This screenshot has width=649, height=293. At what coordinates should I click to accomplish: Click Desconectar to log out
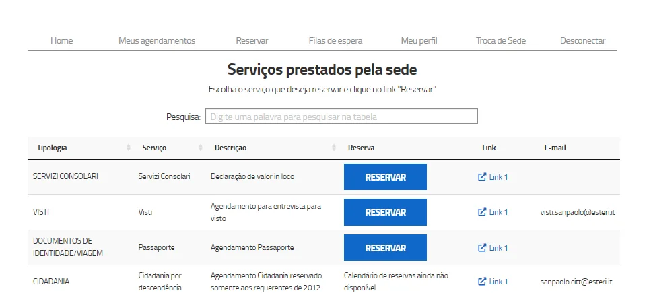[x=582, y=40]
